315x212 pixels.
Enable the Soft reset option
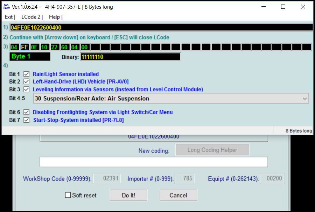pyautogui.click(x=68, y=195)
